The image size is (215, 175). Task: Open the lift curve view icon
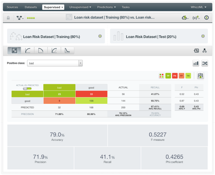click(x=67, y=50)
